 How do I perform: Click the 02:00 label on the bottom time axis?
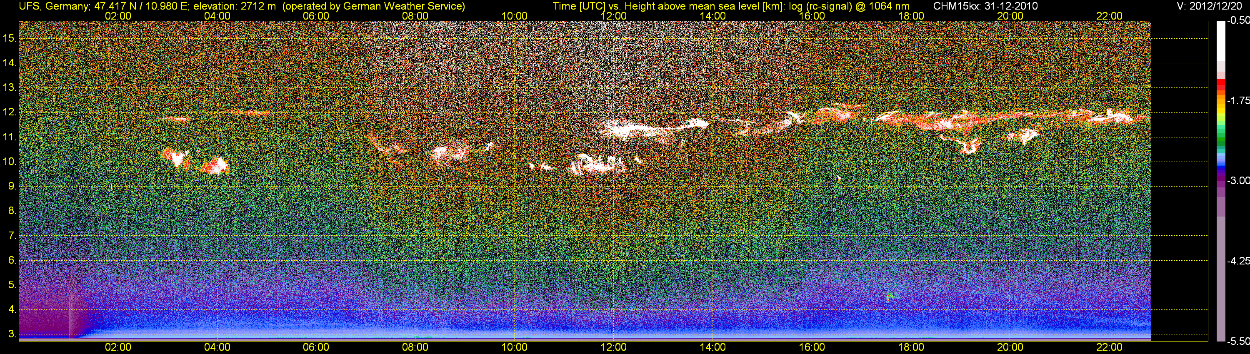point(118,347)
